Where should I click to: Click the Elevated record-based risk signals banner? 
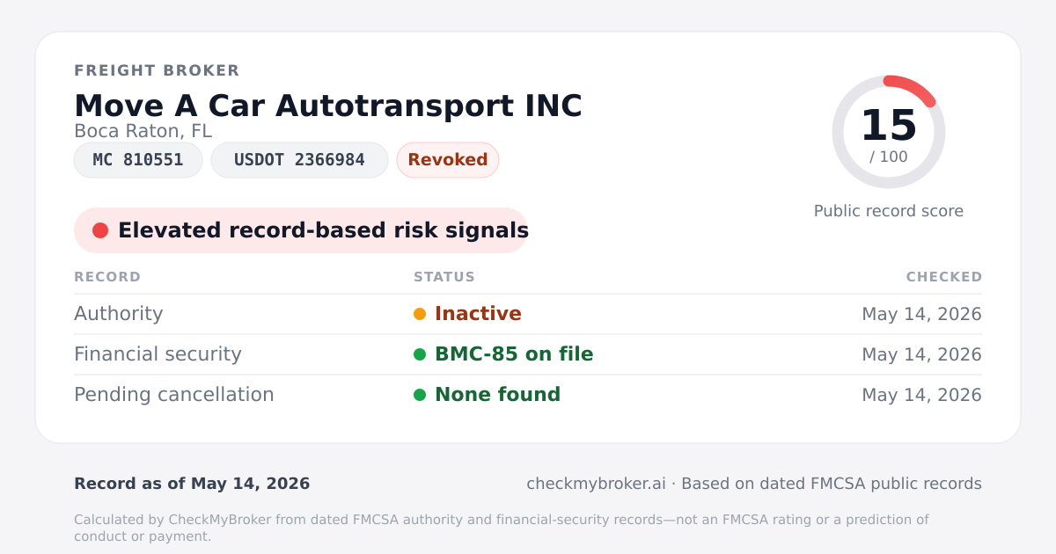[301, 230]
